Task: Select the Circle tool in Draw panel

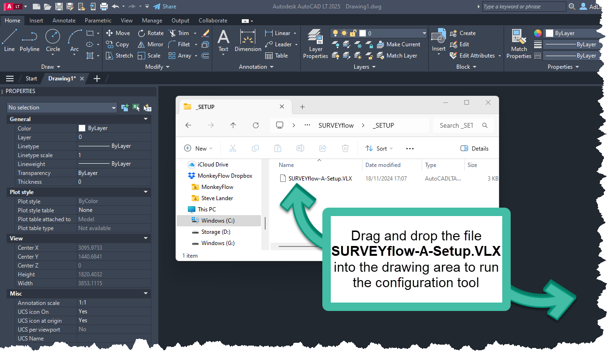Action: click(52, 41)
